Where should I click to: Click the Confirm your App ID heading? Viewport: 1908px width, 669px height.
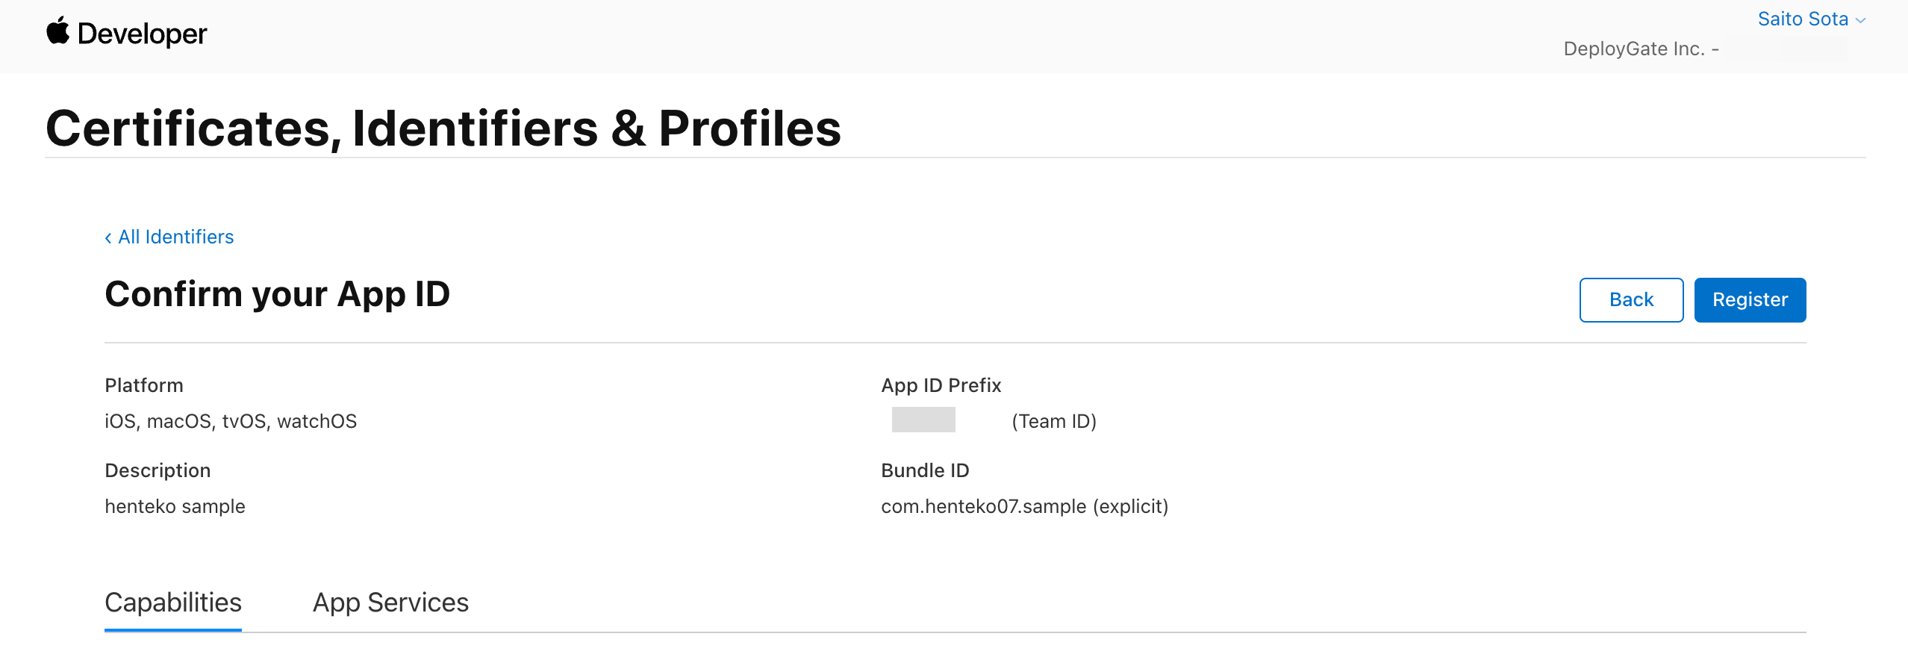(x=277, y=293)
